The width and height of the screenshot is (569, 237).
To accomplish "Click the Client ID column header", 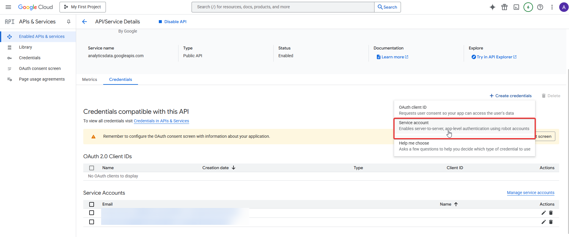I will (x=455, y=168).
